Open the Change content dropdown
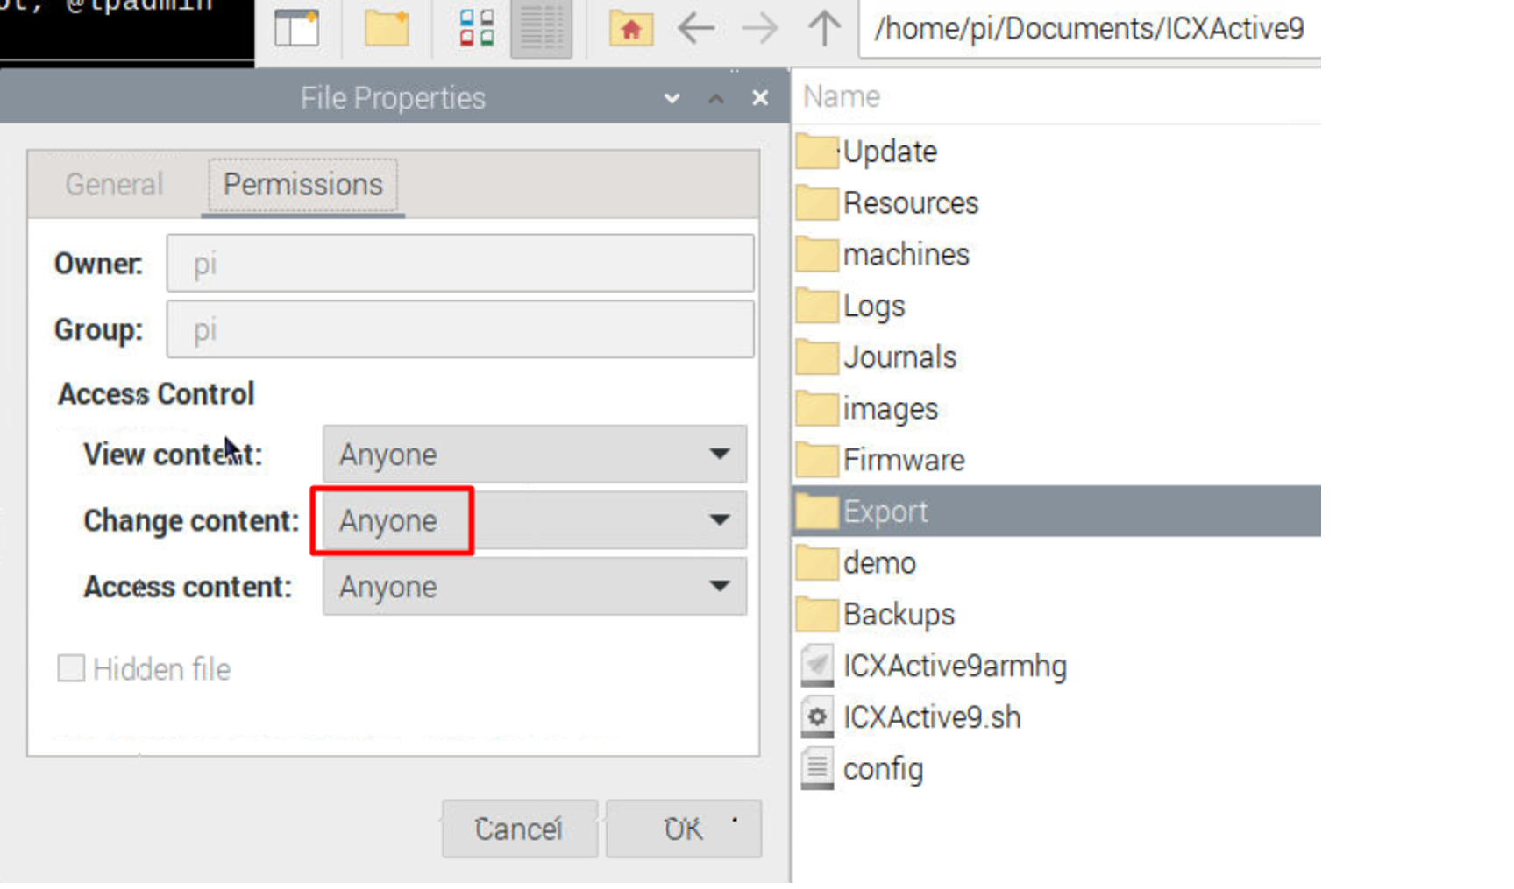This screenshot has width=1514, height=889. tap(535, 520)
